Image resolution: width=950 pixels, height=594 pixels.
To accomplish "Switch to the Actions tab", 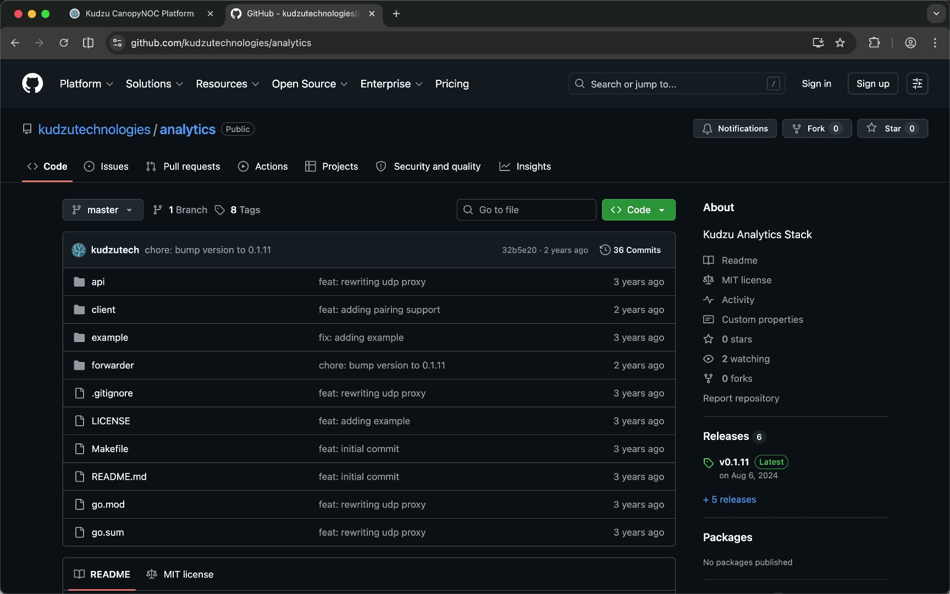I will pos(263,166).
